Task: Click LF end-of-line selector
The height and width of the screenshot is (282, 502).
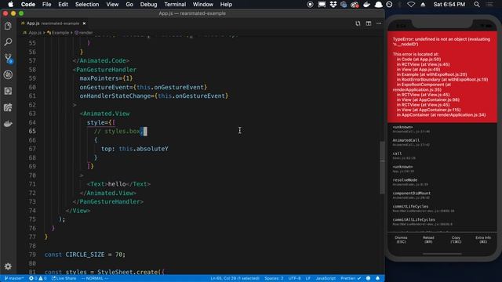Action: pos(308,279)
